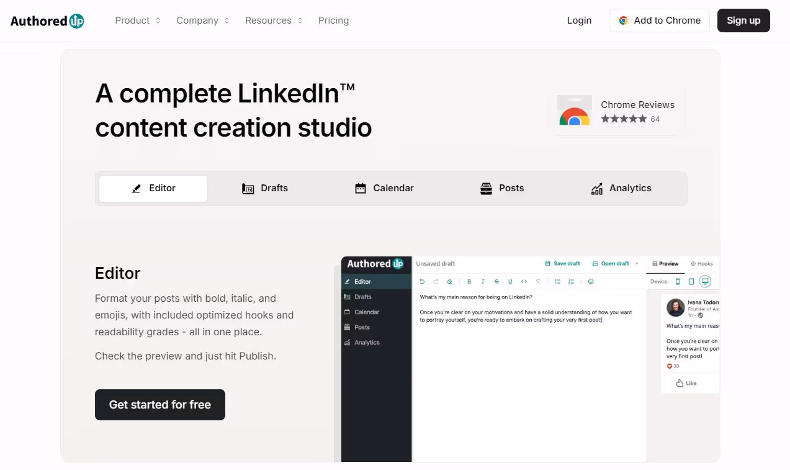Viewport: 790px width, 470px height.
Task: Click the eraser clear-formatting icon
Action: 449,281
